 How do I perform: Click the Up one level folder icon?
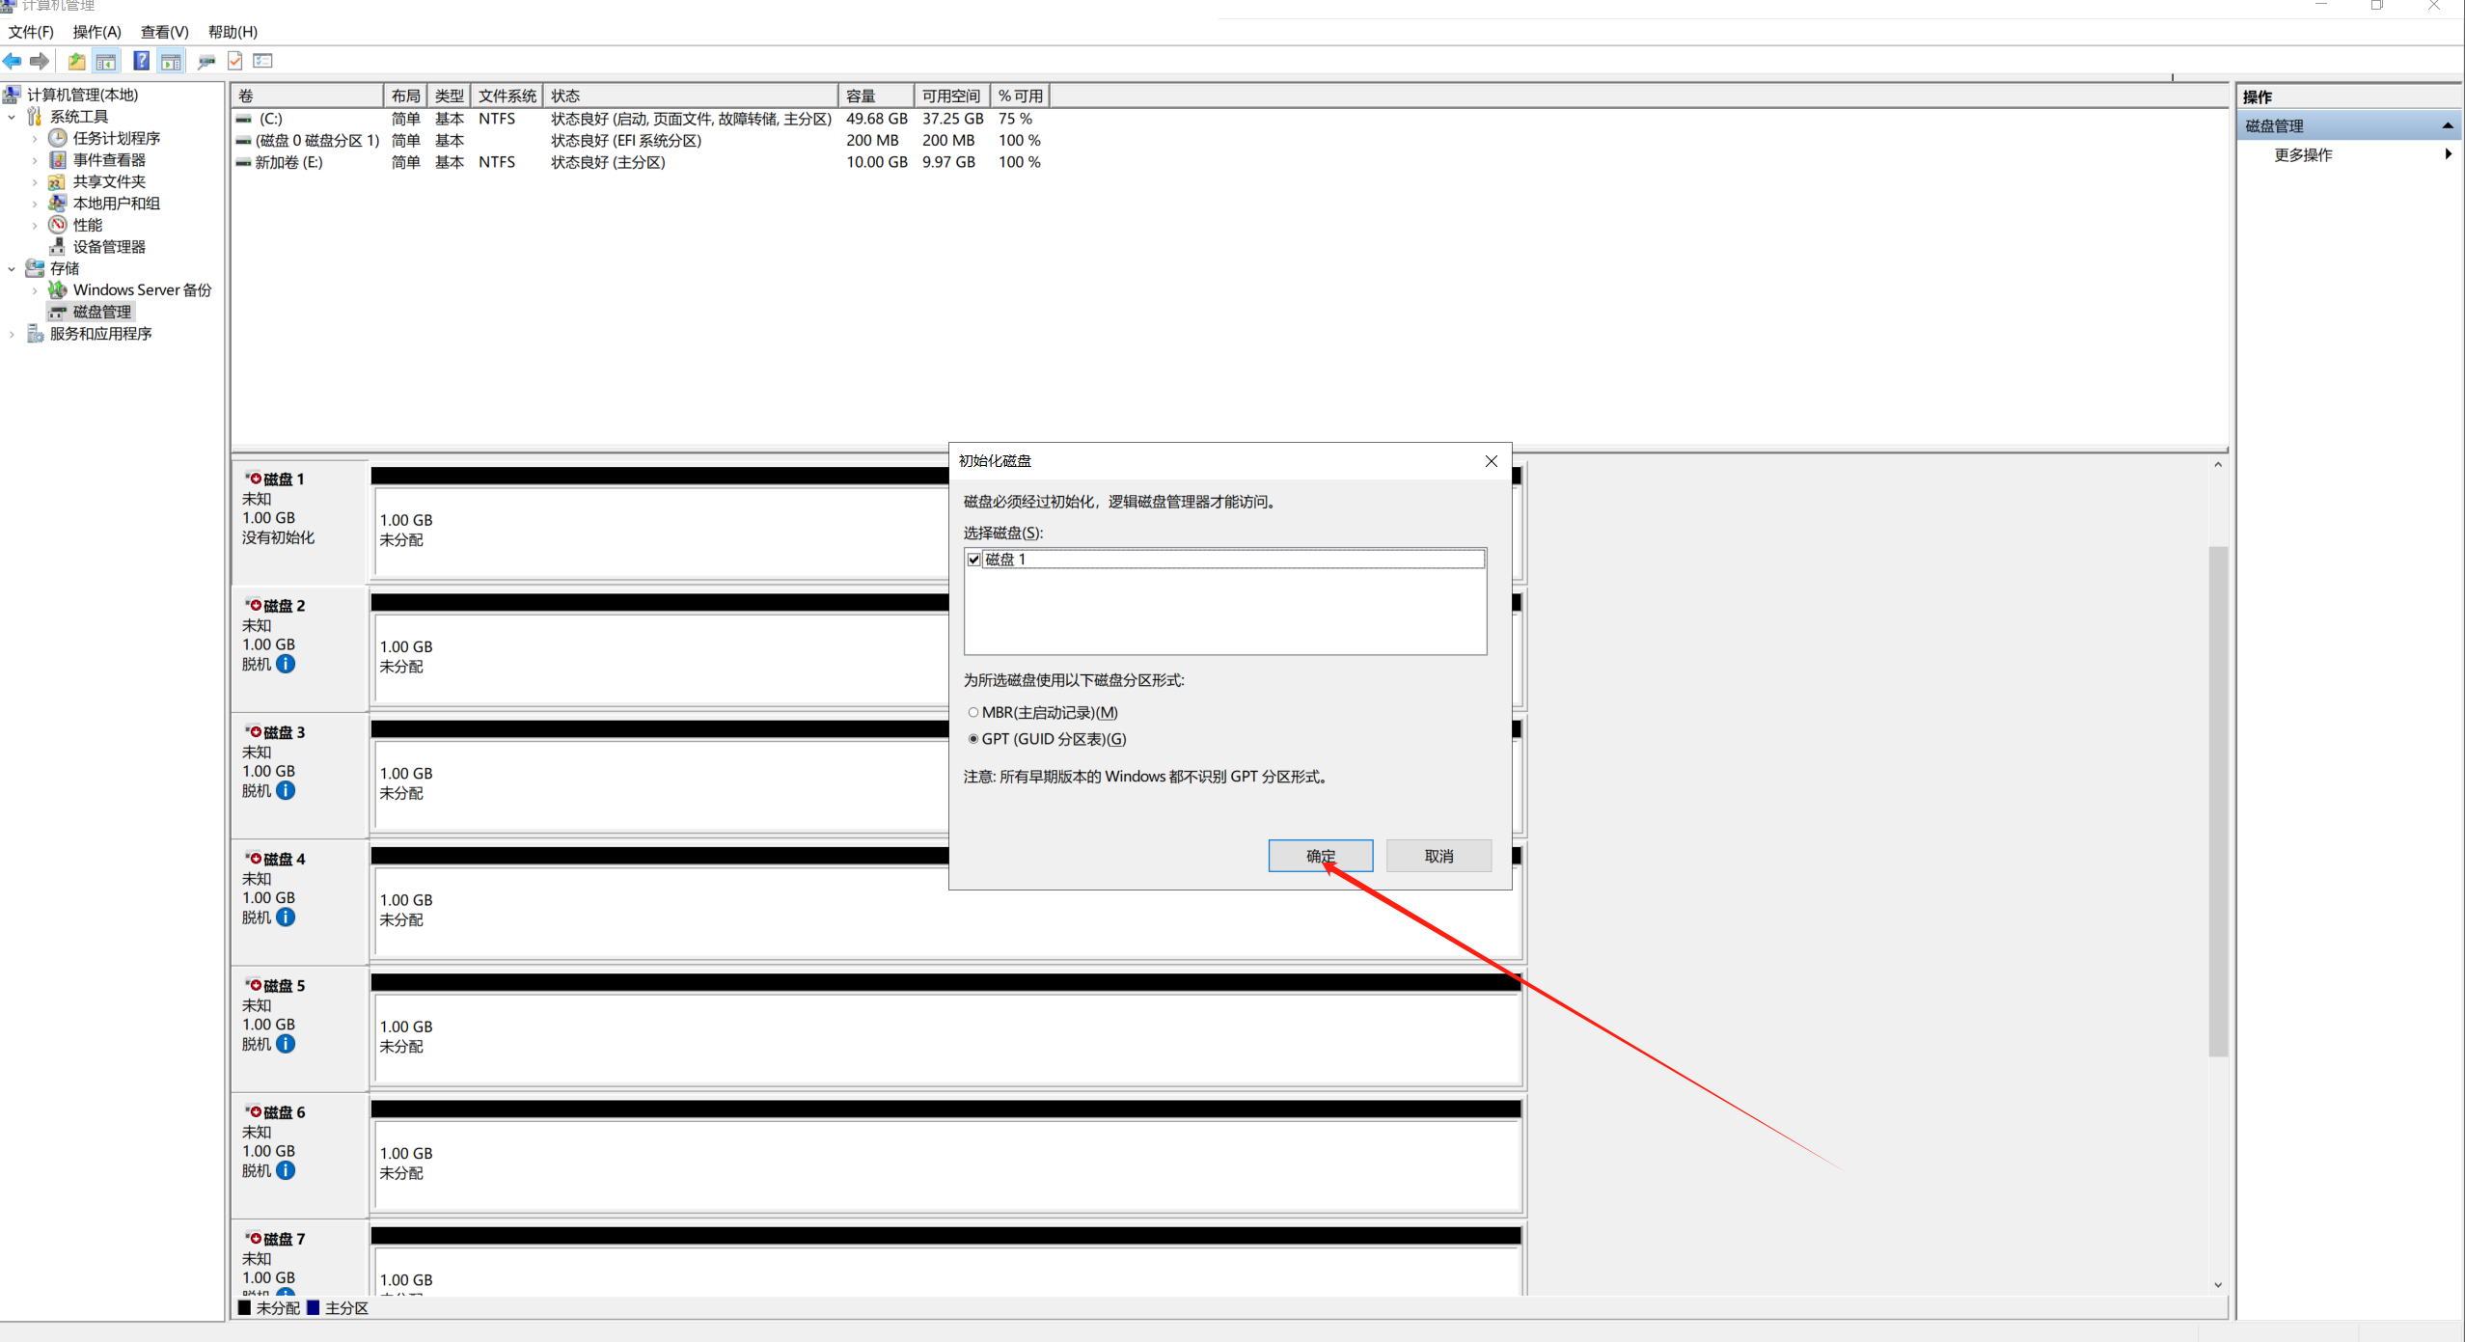76,61
